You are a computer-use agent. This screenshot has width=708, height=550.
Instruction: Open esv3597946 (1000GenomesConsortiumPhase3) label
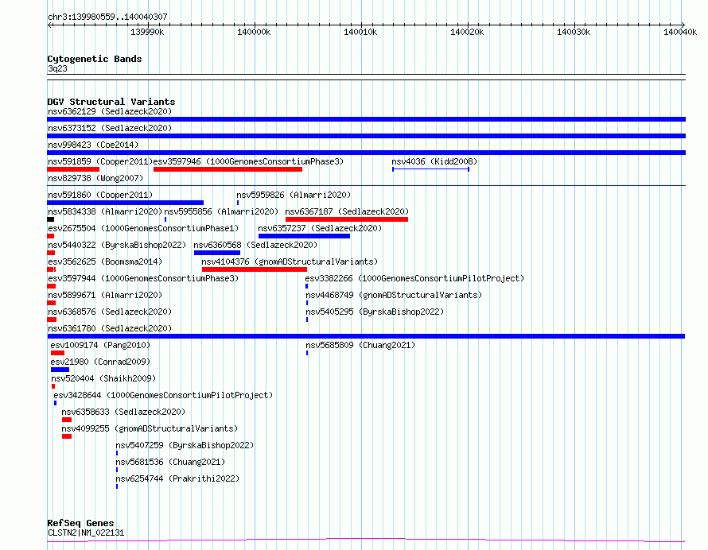point(248,161)
